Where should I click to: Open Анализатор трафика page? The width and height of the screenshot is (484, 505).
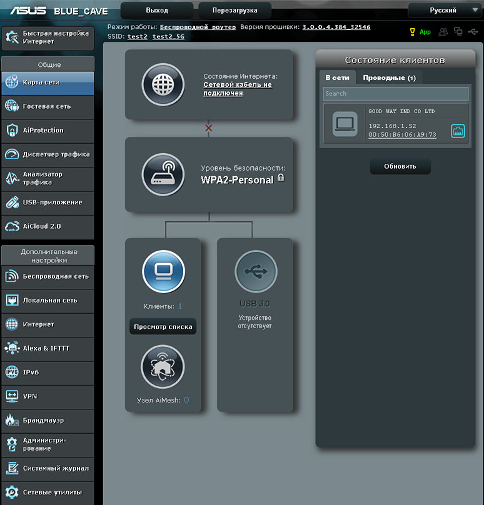pyautogui.click(x=48, y=178)
